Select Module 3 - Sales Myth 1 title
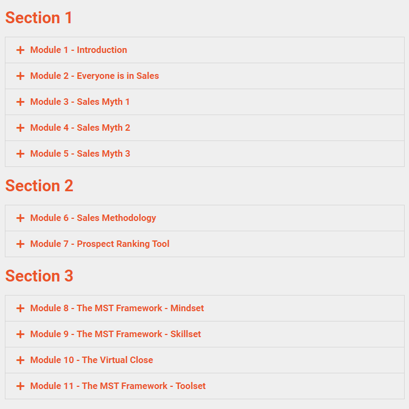 point(80,102)
